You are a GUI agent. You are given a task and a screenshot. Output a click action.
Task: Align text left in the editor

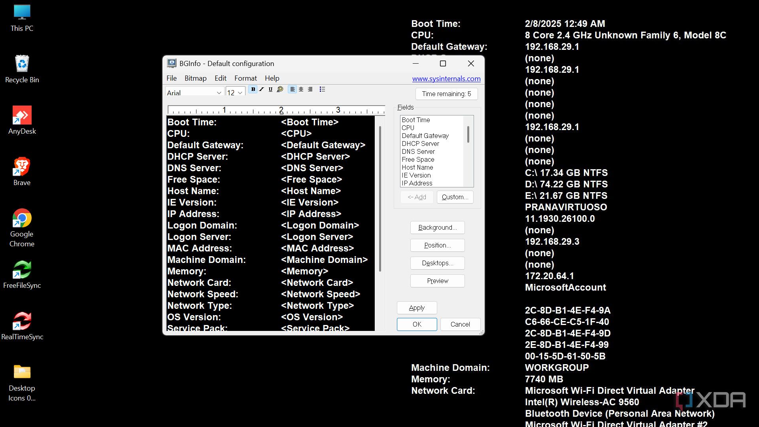[x=292, y=89]
